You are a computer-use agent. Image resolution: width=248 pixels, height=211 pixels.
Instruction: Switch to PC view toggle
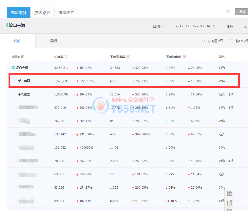[x=227, y=12]
